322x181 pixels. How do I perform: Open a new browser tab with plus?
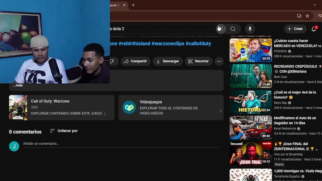pyautogui.click(x=133, y=5)
